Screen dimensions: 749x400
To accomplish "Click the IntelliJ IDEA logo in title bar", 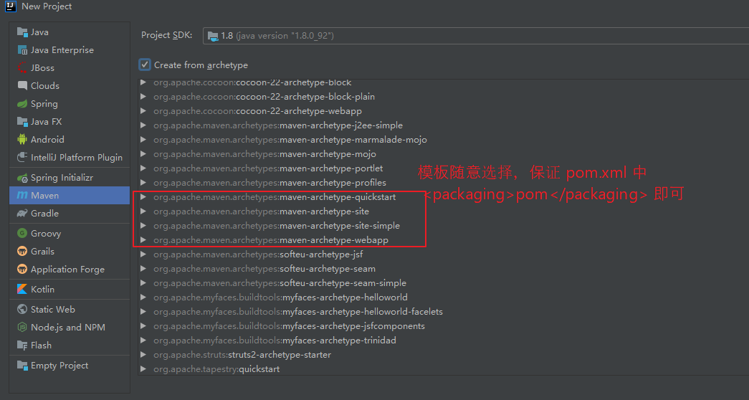I will pos(11,6).
